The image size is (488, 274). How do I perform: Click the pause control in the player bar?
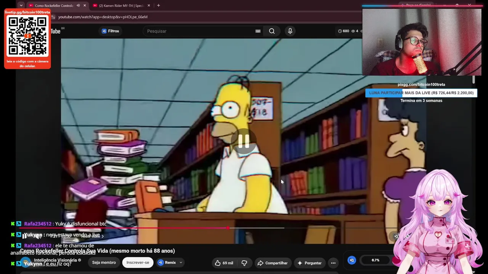25,236
